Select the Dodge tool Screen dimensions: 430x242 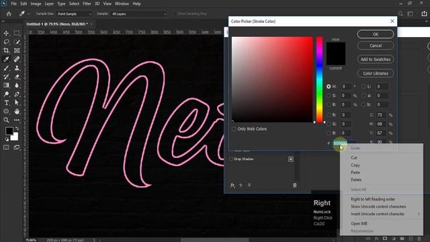point(6,94)
